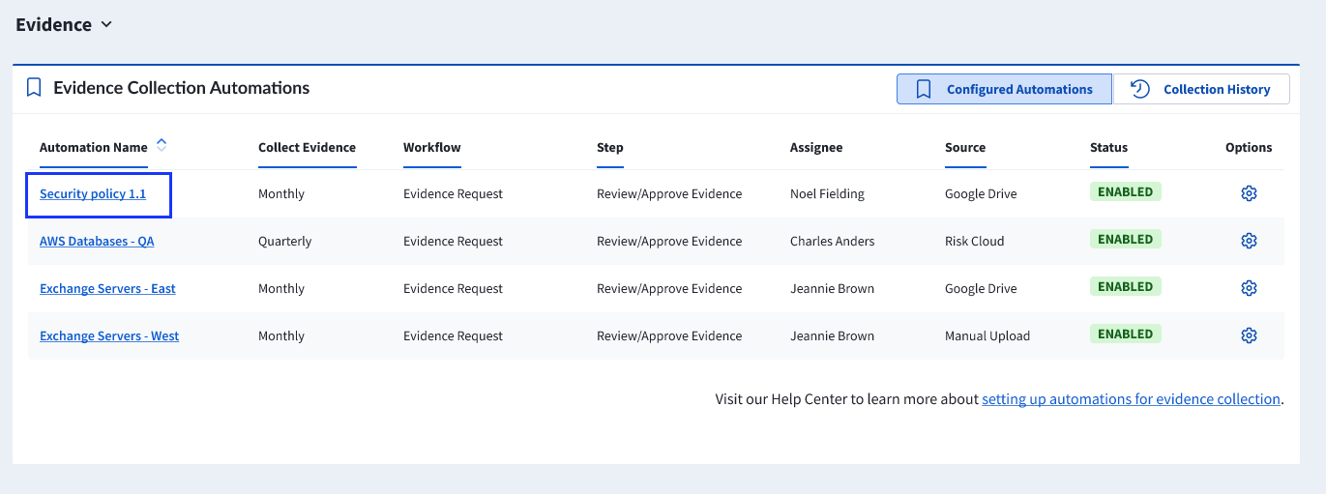Click ENABLED badge for Exchange Servers - East
The height and width of the screenshot is (494, 1326).
coord(1126,286)
